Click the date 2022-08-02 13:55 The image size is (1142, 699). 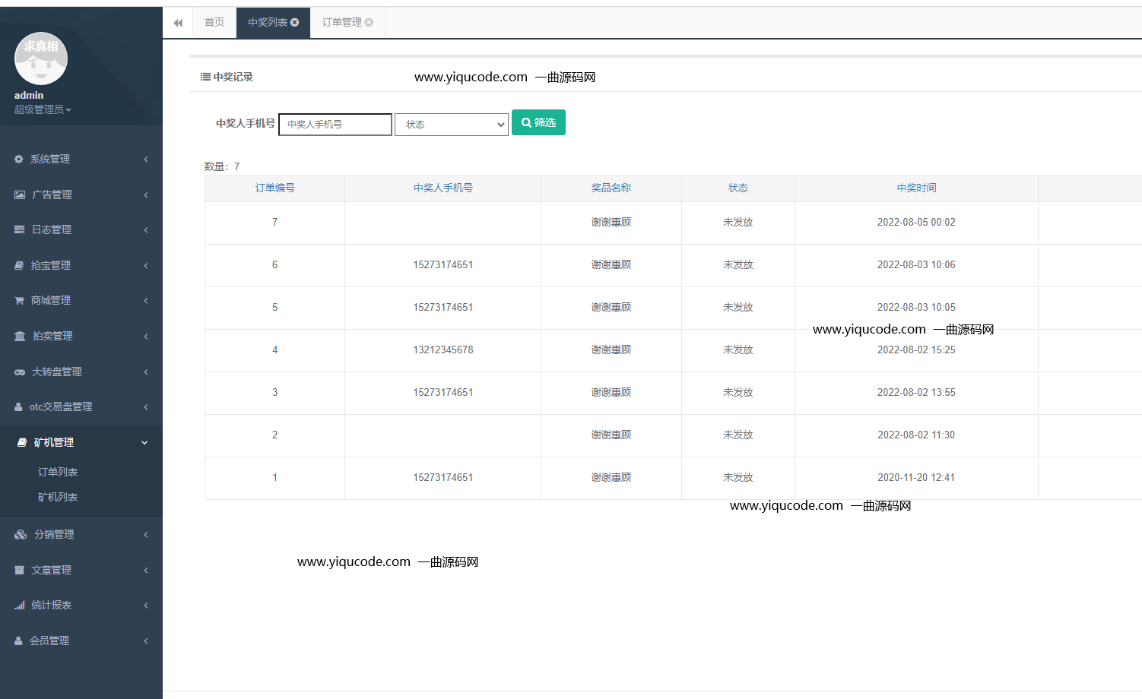coord(916,392)
